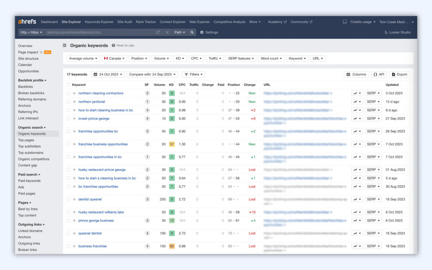
Task: Check the franchise opportunities bc row
Action: click(x=68, y=132)
